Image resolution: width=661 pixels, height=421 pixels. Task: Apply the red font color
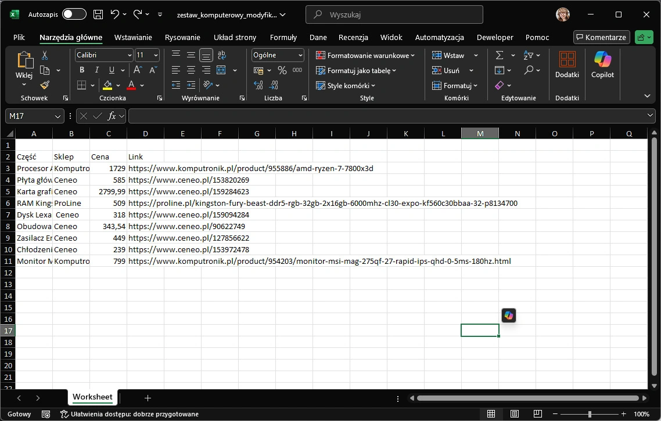(x=131, y=85)
